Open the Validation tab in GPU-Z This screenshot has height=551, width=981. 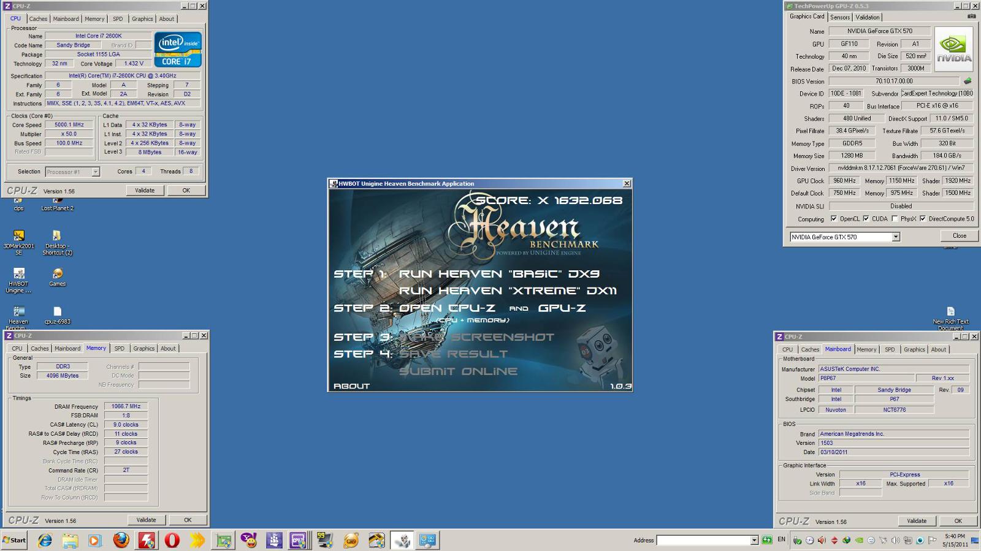coord(867,17)
